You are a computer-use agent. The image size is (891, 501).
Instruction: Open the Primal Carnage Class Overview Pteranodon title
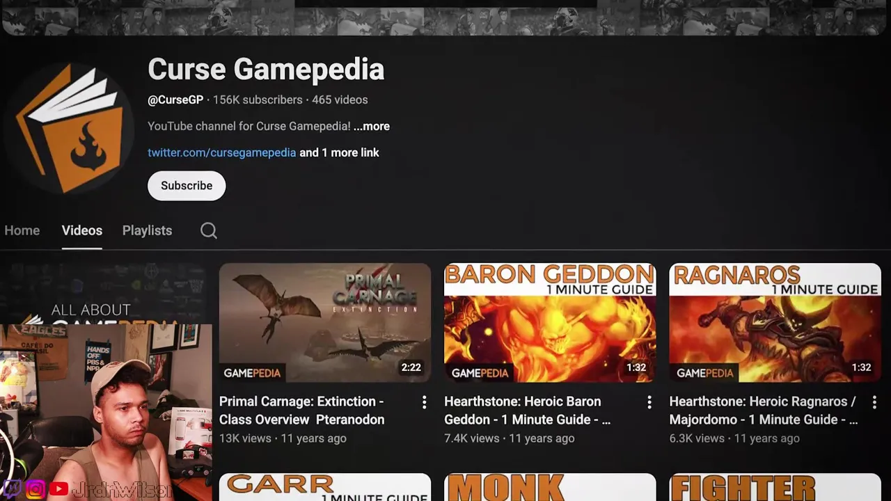click(302, 411)
